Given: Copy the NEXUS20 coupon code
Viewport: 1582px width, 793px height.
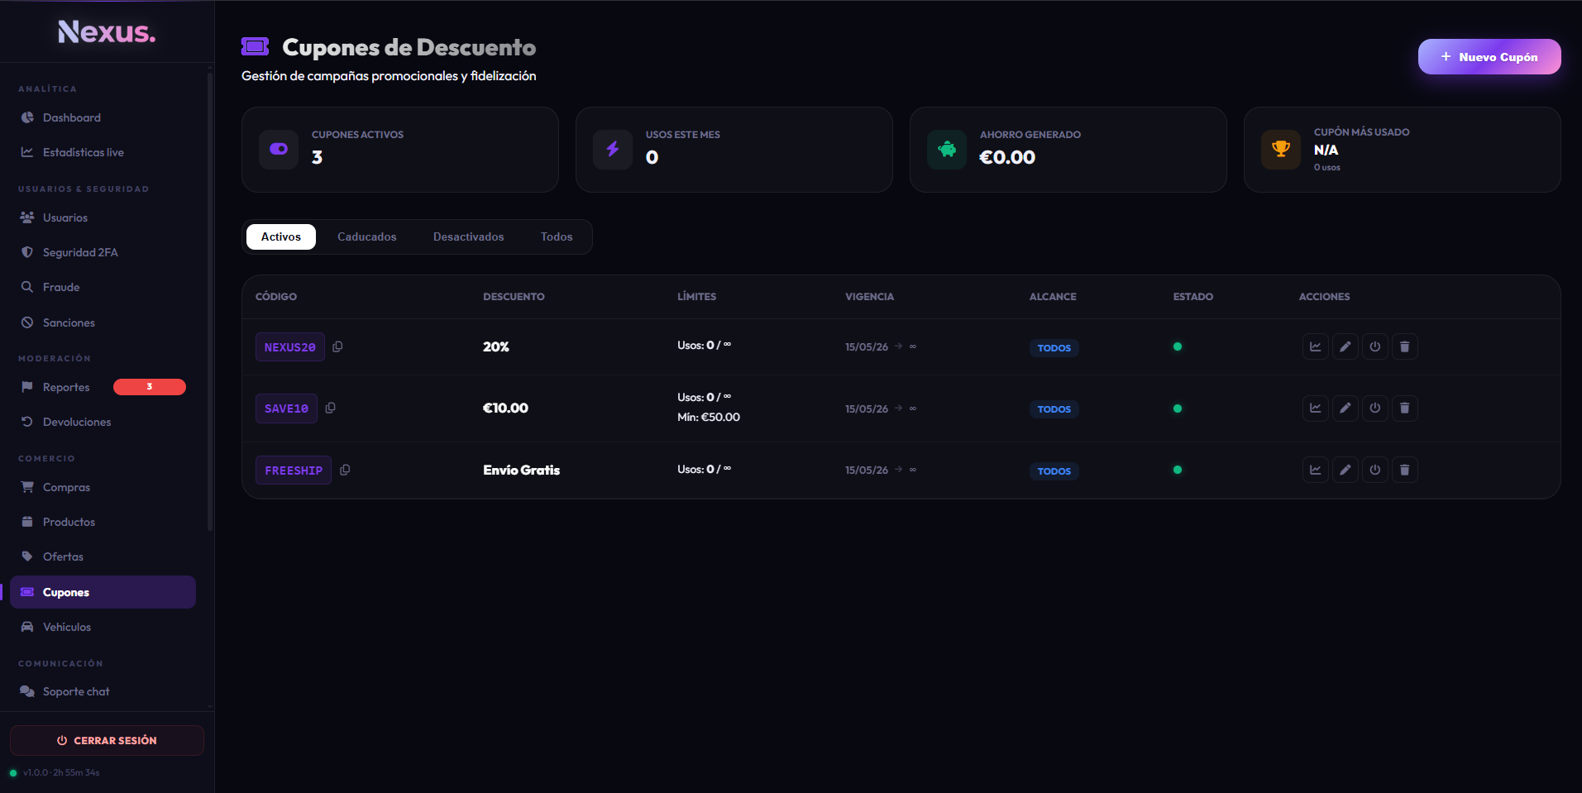Looking at the screenshot, I should click(337, 346).
